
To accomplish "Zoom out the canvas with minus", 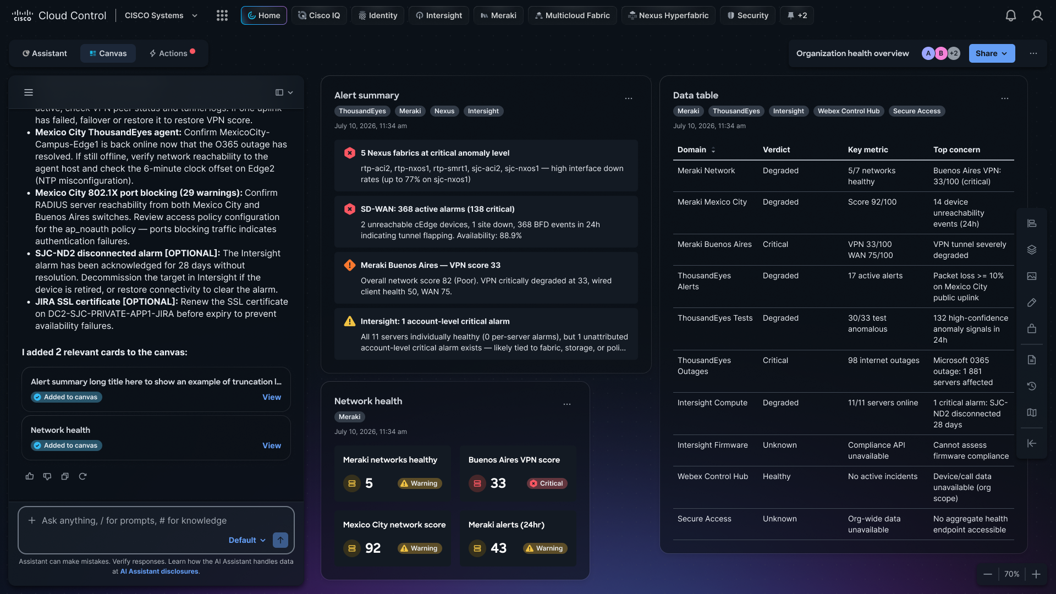I will coord(988,574).
